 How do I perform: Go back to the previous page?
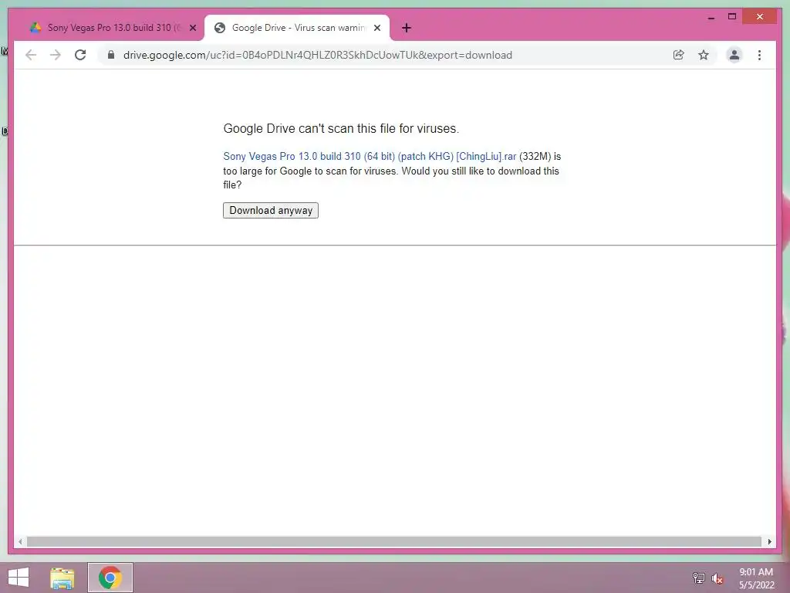tap(31, 55)
